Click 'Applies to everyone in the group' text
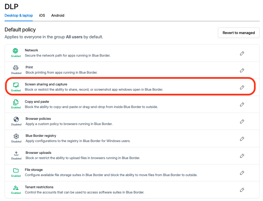This screenshot has height=201, width=263. click(54, 37)
